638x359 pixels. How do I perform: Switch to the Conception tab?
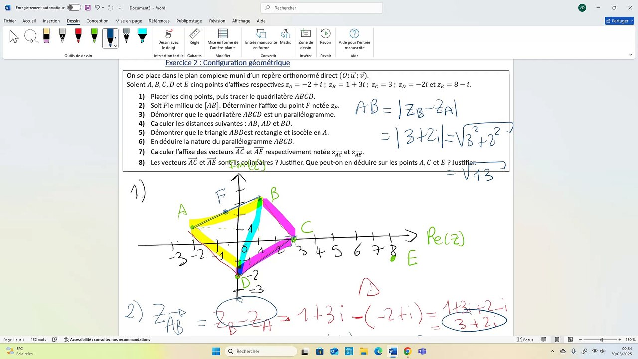97,21
